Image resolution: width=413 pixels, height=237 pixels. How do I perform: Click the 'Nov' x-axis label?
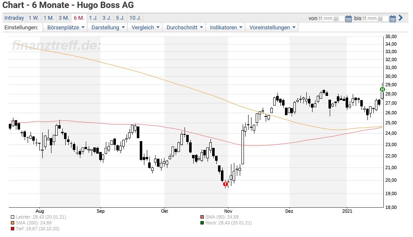[228, 211]
